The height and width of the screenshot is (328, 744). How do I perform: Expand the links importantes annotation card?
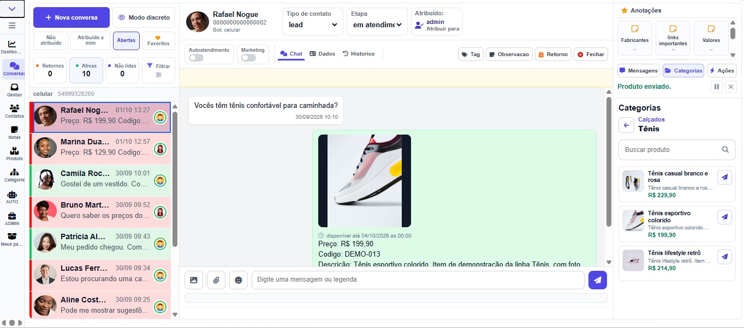coord(673,38)
